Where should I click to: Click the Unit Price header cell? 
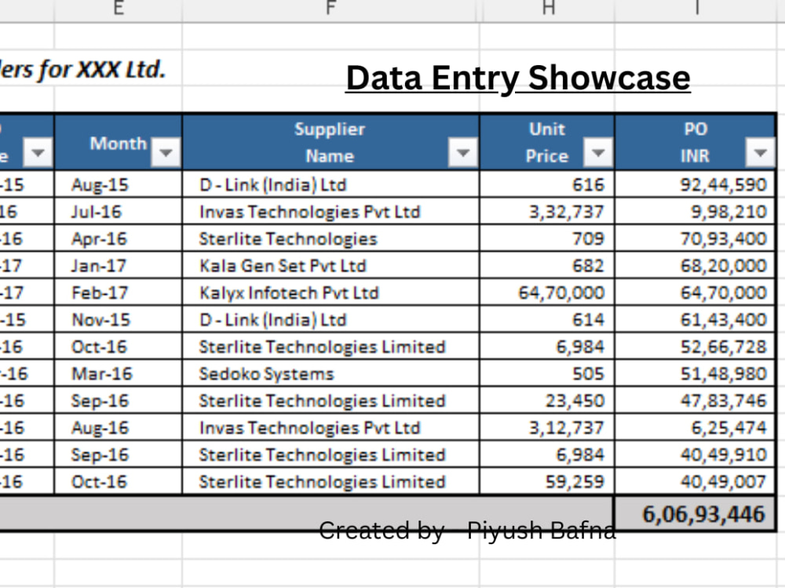[546, 143]
